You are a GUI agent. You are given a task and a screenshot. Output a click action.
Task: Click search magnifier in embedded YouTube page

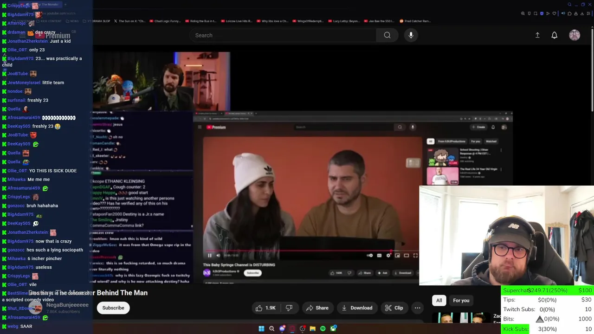(400, 127)
